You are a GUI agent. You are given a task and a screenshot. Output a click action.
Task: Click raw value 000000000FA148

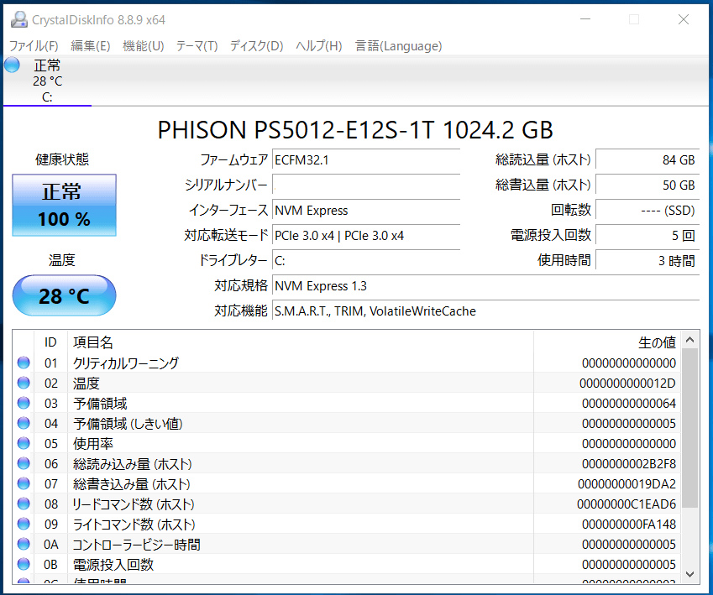(629, 525)
